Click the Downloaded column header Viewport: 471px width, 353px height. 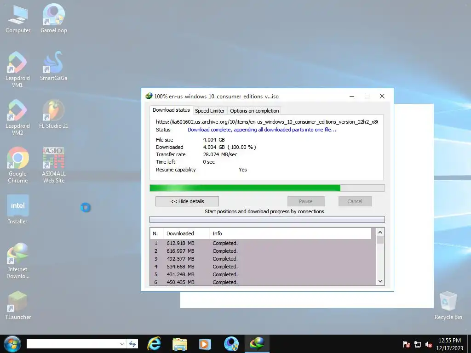(187, 233)
